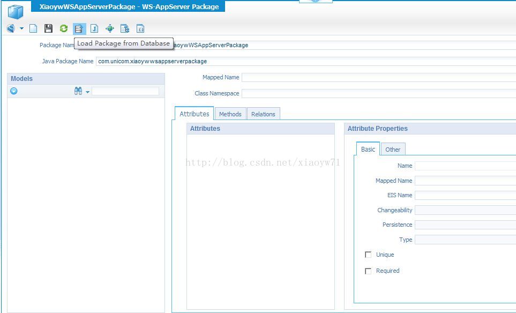Screen dimensions: 516x313
Task: Click Mapped Name field in Attribute Properties
Action: 465,181
